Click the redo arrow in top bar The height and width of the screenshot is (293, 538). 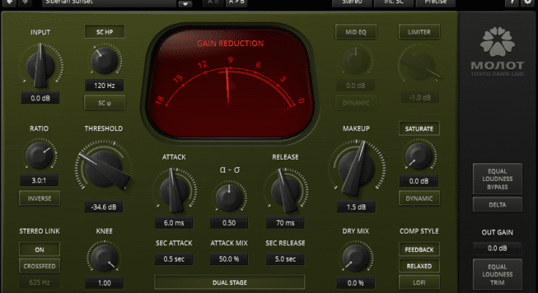[26, 3]
